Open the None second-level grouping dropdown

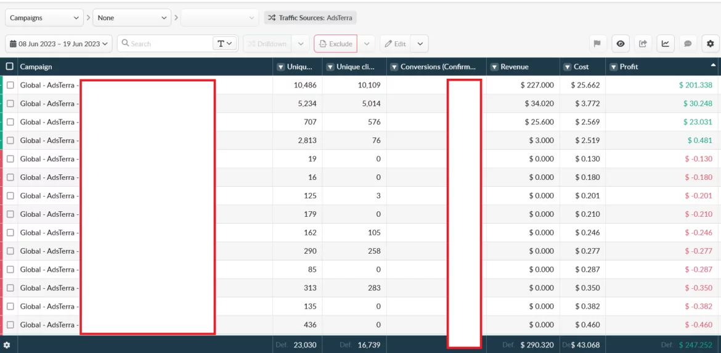(132, 18)
